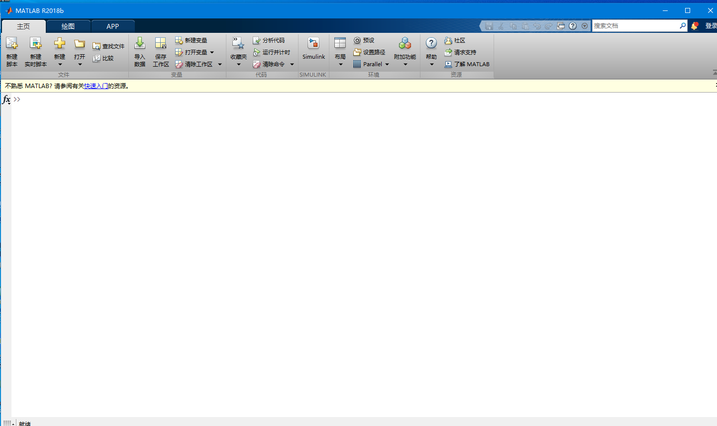Switch to the APP tab
Viewport: 717px width, 426px height.
[113, 26]
